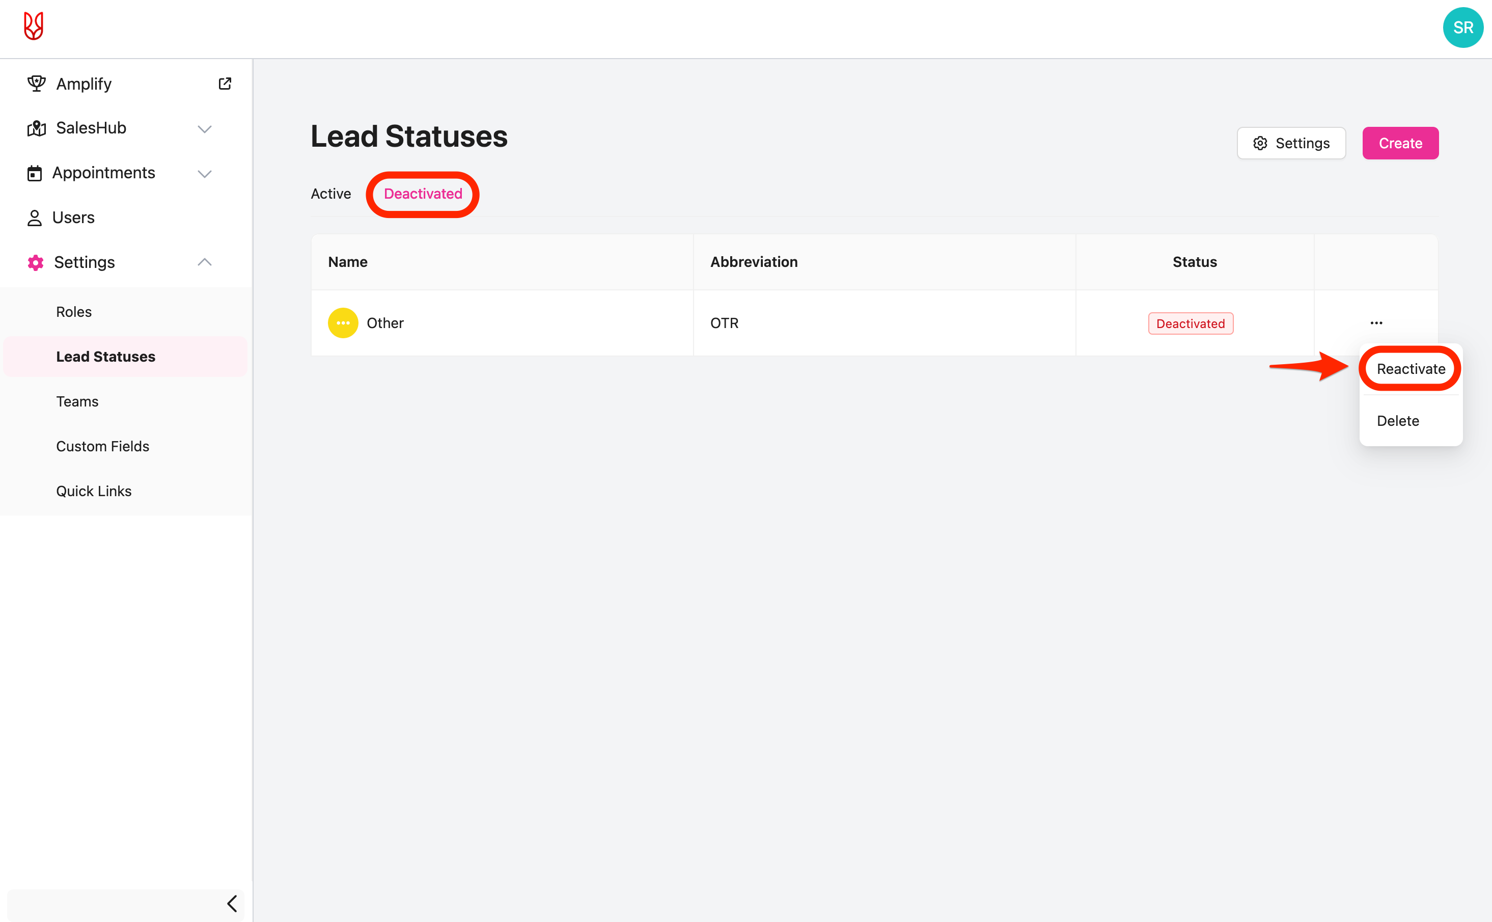The height and width of the screenshot is (922, 1492).
Task: Expand the SalesHub chevron
Action: pyautogui.click(x=205, y=129)
